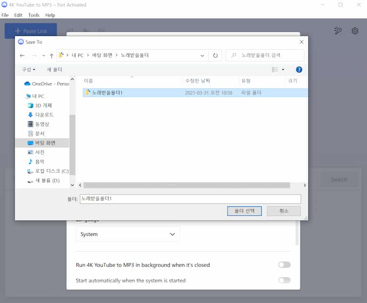Open 다운로드 folder in sidebar
Image resolution: width=367 pixels, height=303 pixels.
(41, 115)
